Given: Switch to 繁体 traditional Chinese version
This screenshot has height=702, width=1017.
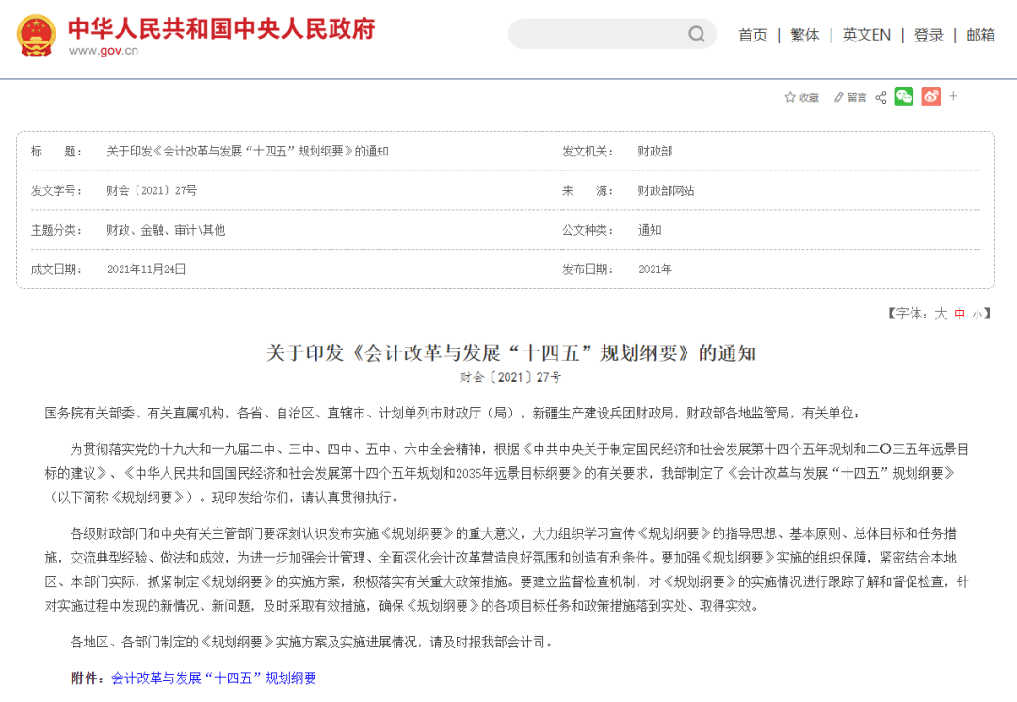Looking at the screenshot, I should pos(804,34).
